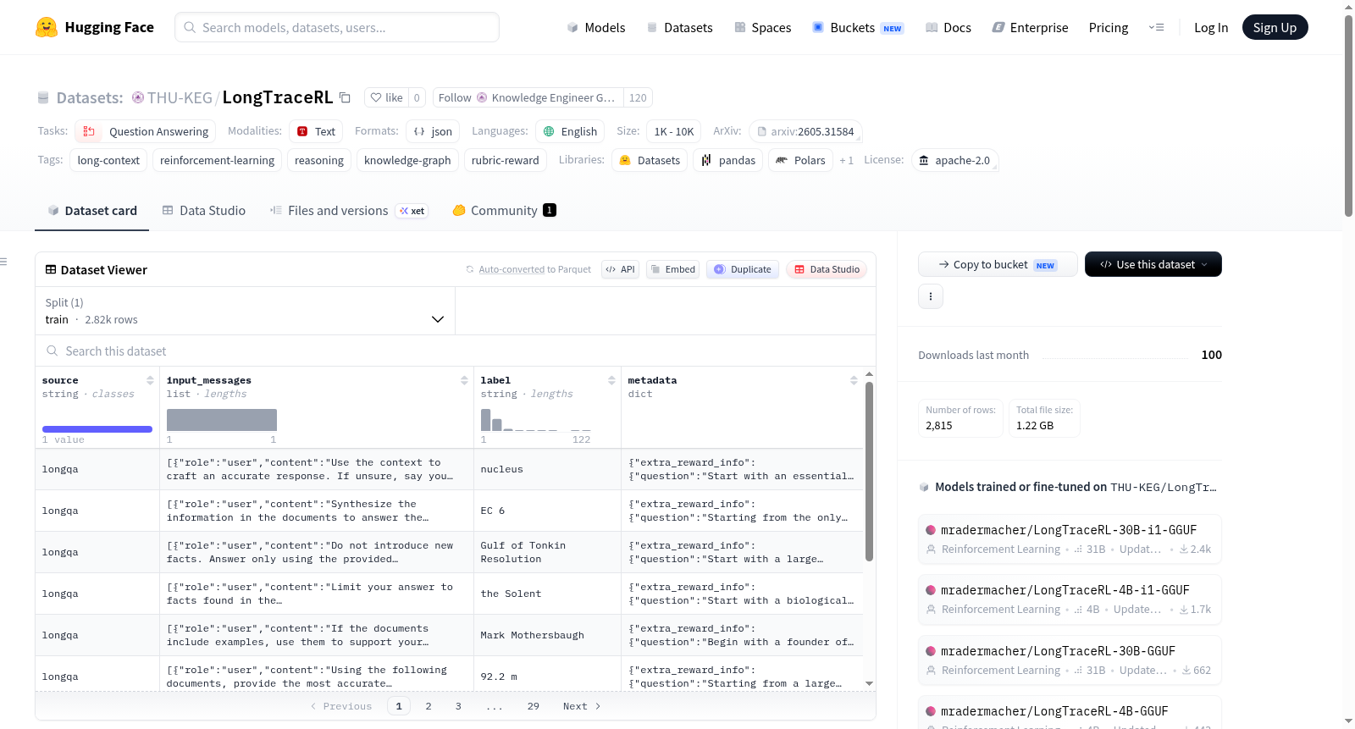Screen dimensions: 1355x729
Task: Open the more options three-dot button
Action: pyautogui.click(x=931, y=296)
